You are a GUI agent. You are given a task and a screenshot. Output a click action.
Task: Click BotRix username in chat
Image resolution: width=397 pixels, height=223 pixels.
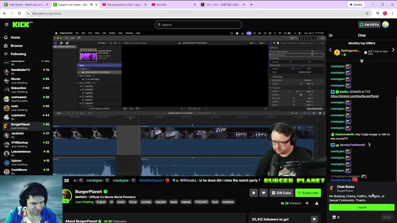click(x=344, y=92)
